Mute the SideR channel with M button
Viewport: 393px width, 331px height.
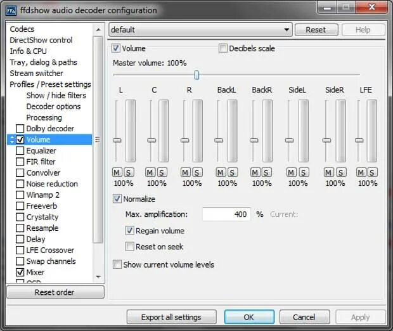coord(328,172)
